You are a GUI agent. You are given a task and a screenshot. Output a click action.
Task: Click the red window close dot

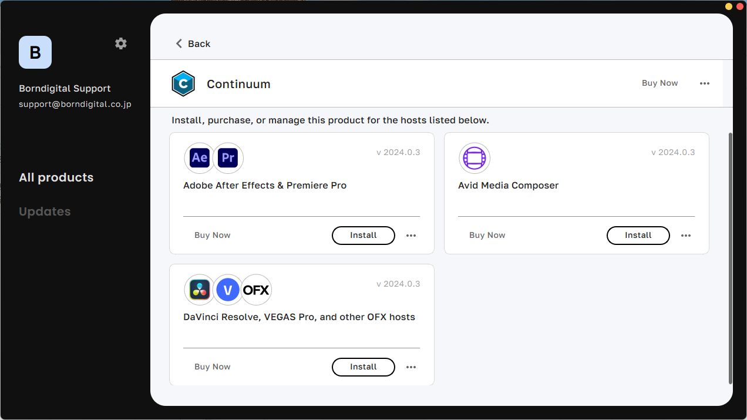point(739,6)
